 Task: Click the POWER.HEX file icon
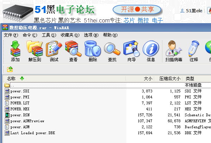[7, 109]
